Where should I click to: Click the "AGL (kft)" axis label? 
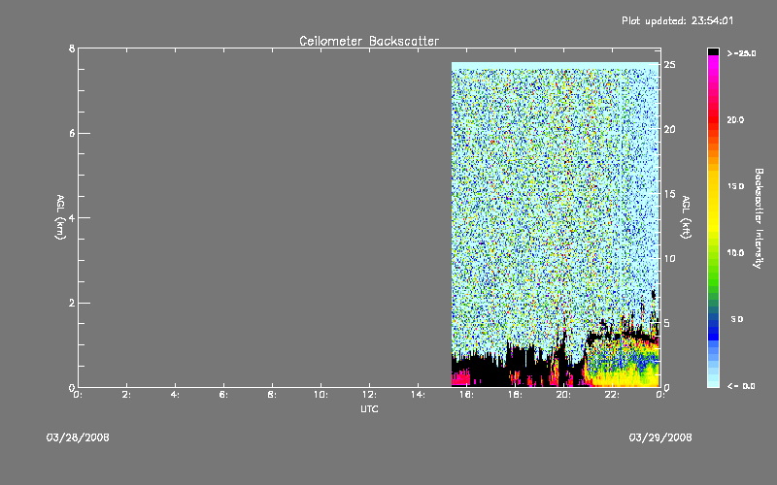click(686, 216)
